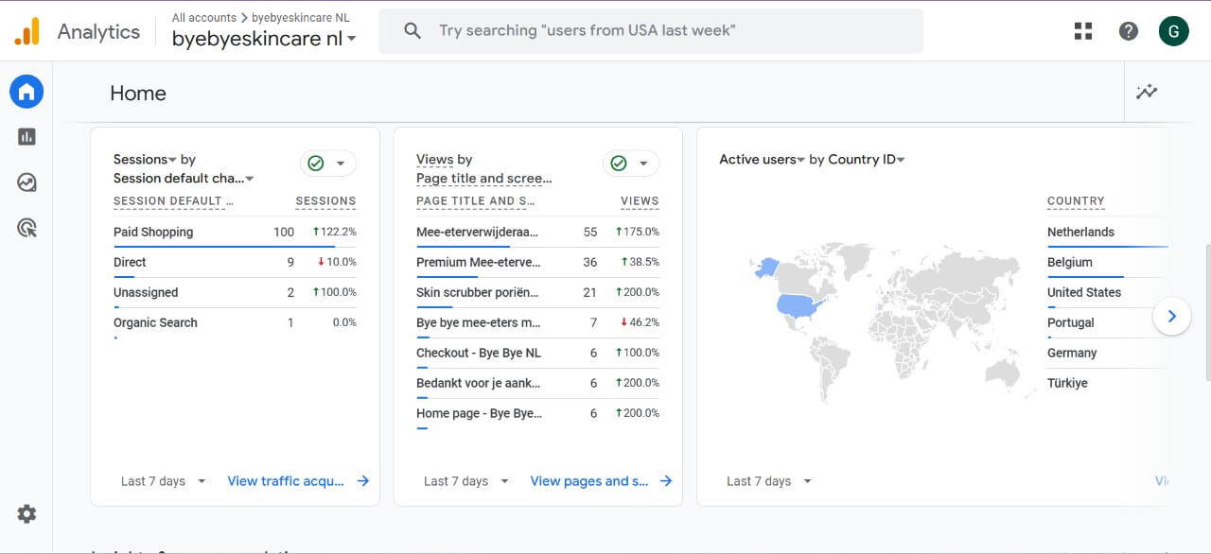The image size is (1211, 554).
Task: Click arrow next to View traffic acquisition
Action: pyautogui.click(x=363, y=481)
